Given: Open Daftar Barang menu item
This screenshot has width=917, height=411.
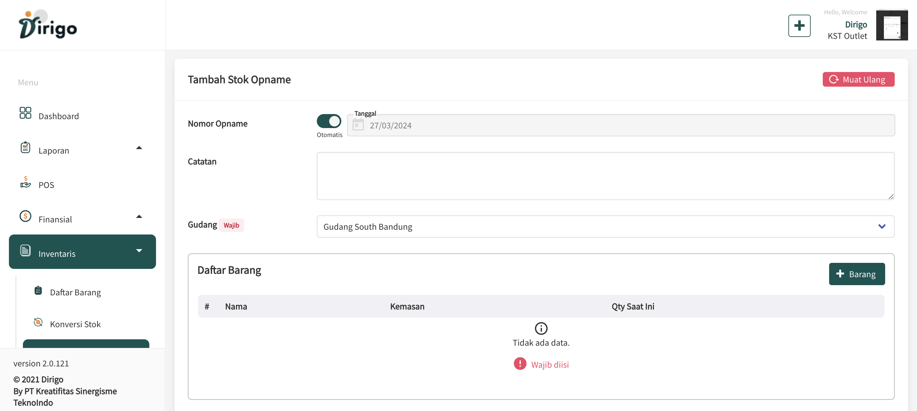Looking at the screenshot, I should (x=75, y=292).
